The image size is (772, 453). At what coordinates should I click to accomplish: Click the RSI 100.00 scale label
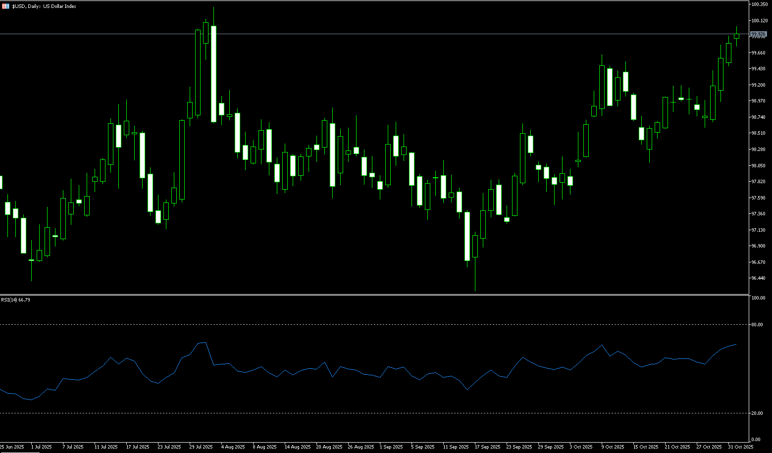tap(758, 298)
